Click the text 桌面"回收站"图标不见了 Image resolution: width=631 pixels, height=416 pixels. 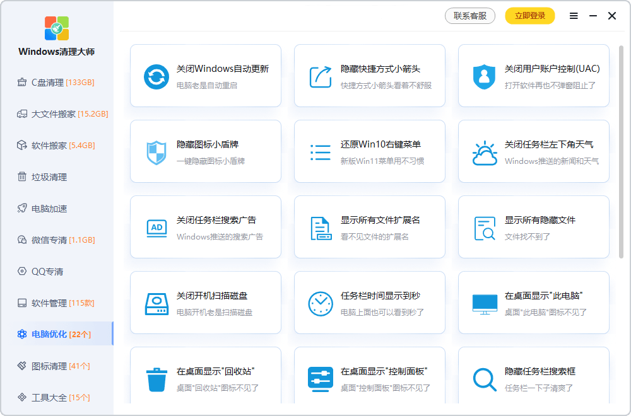coord(218,388)
